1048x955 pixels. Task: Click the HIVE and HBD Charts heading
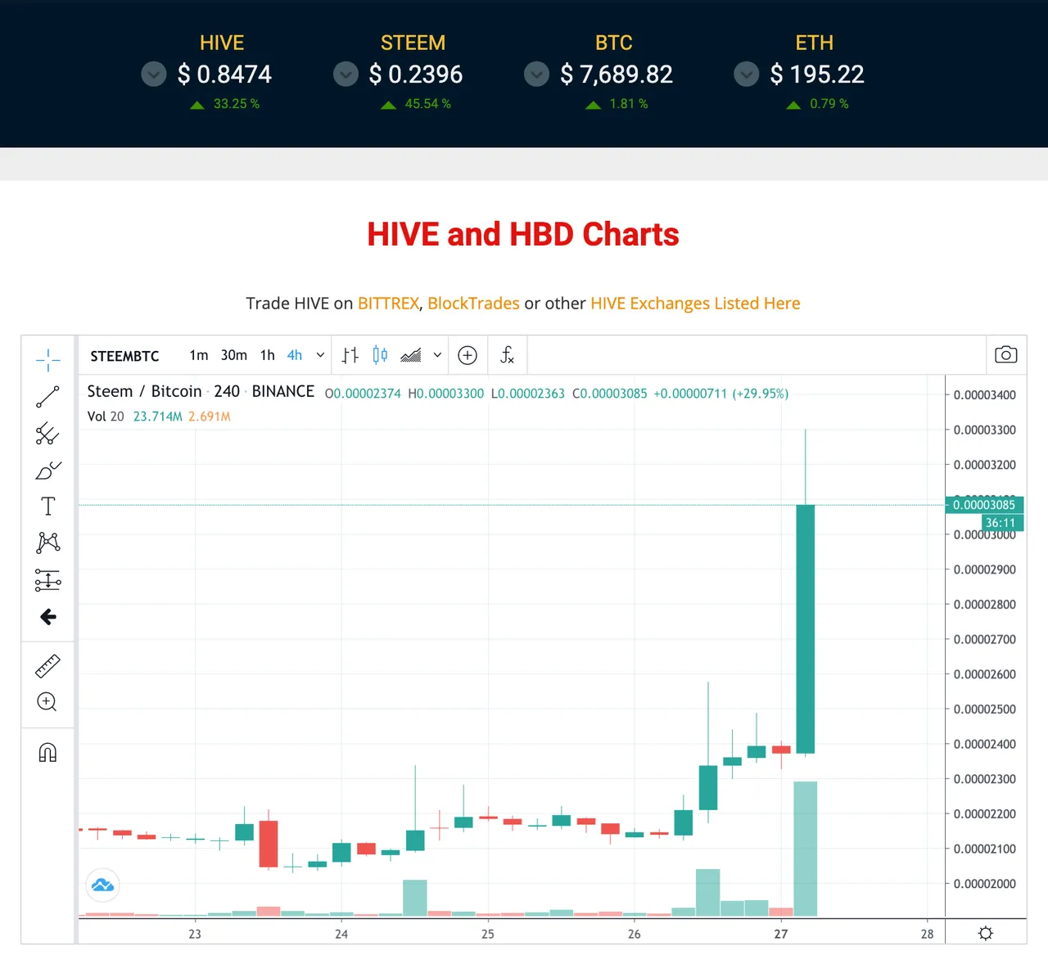click(523, 235)
